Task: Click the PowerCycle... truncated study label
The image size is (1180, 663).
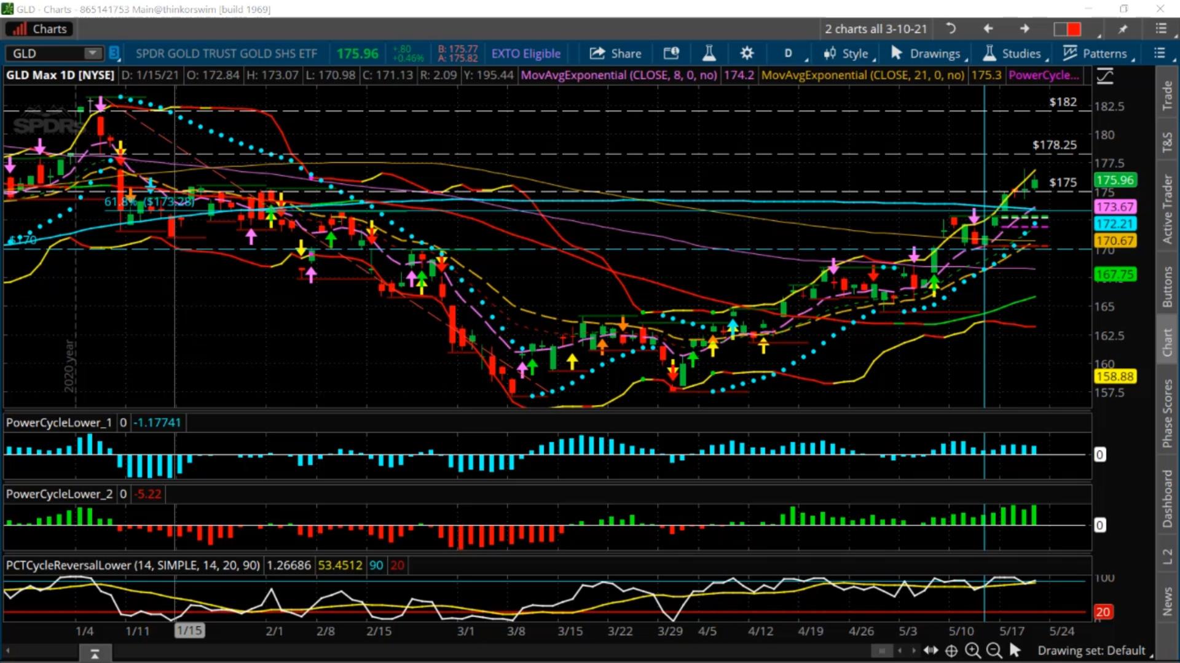Action: [x=1044, y=75]
